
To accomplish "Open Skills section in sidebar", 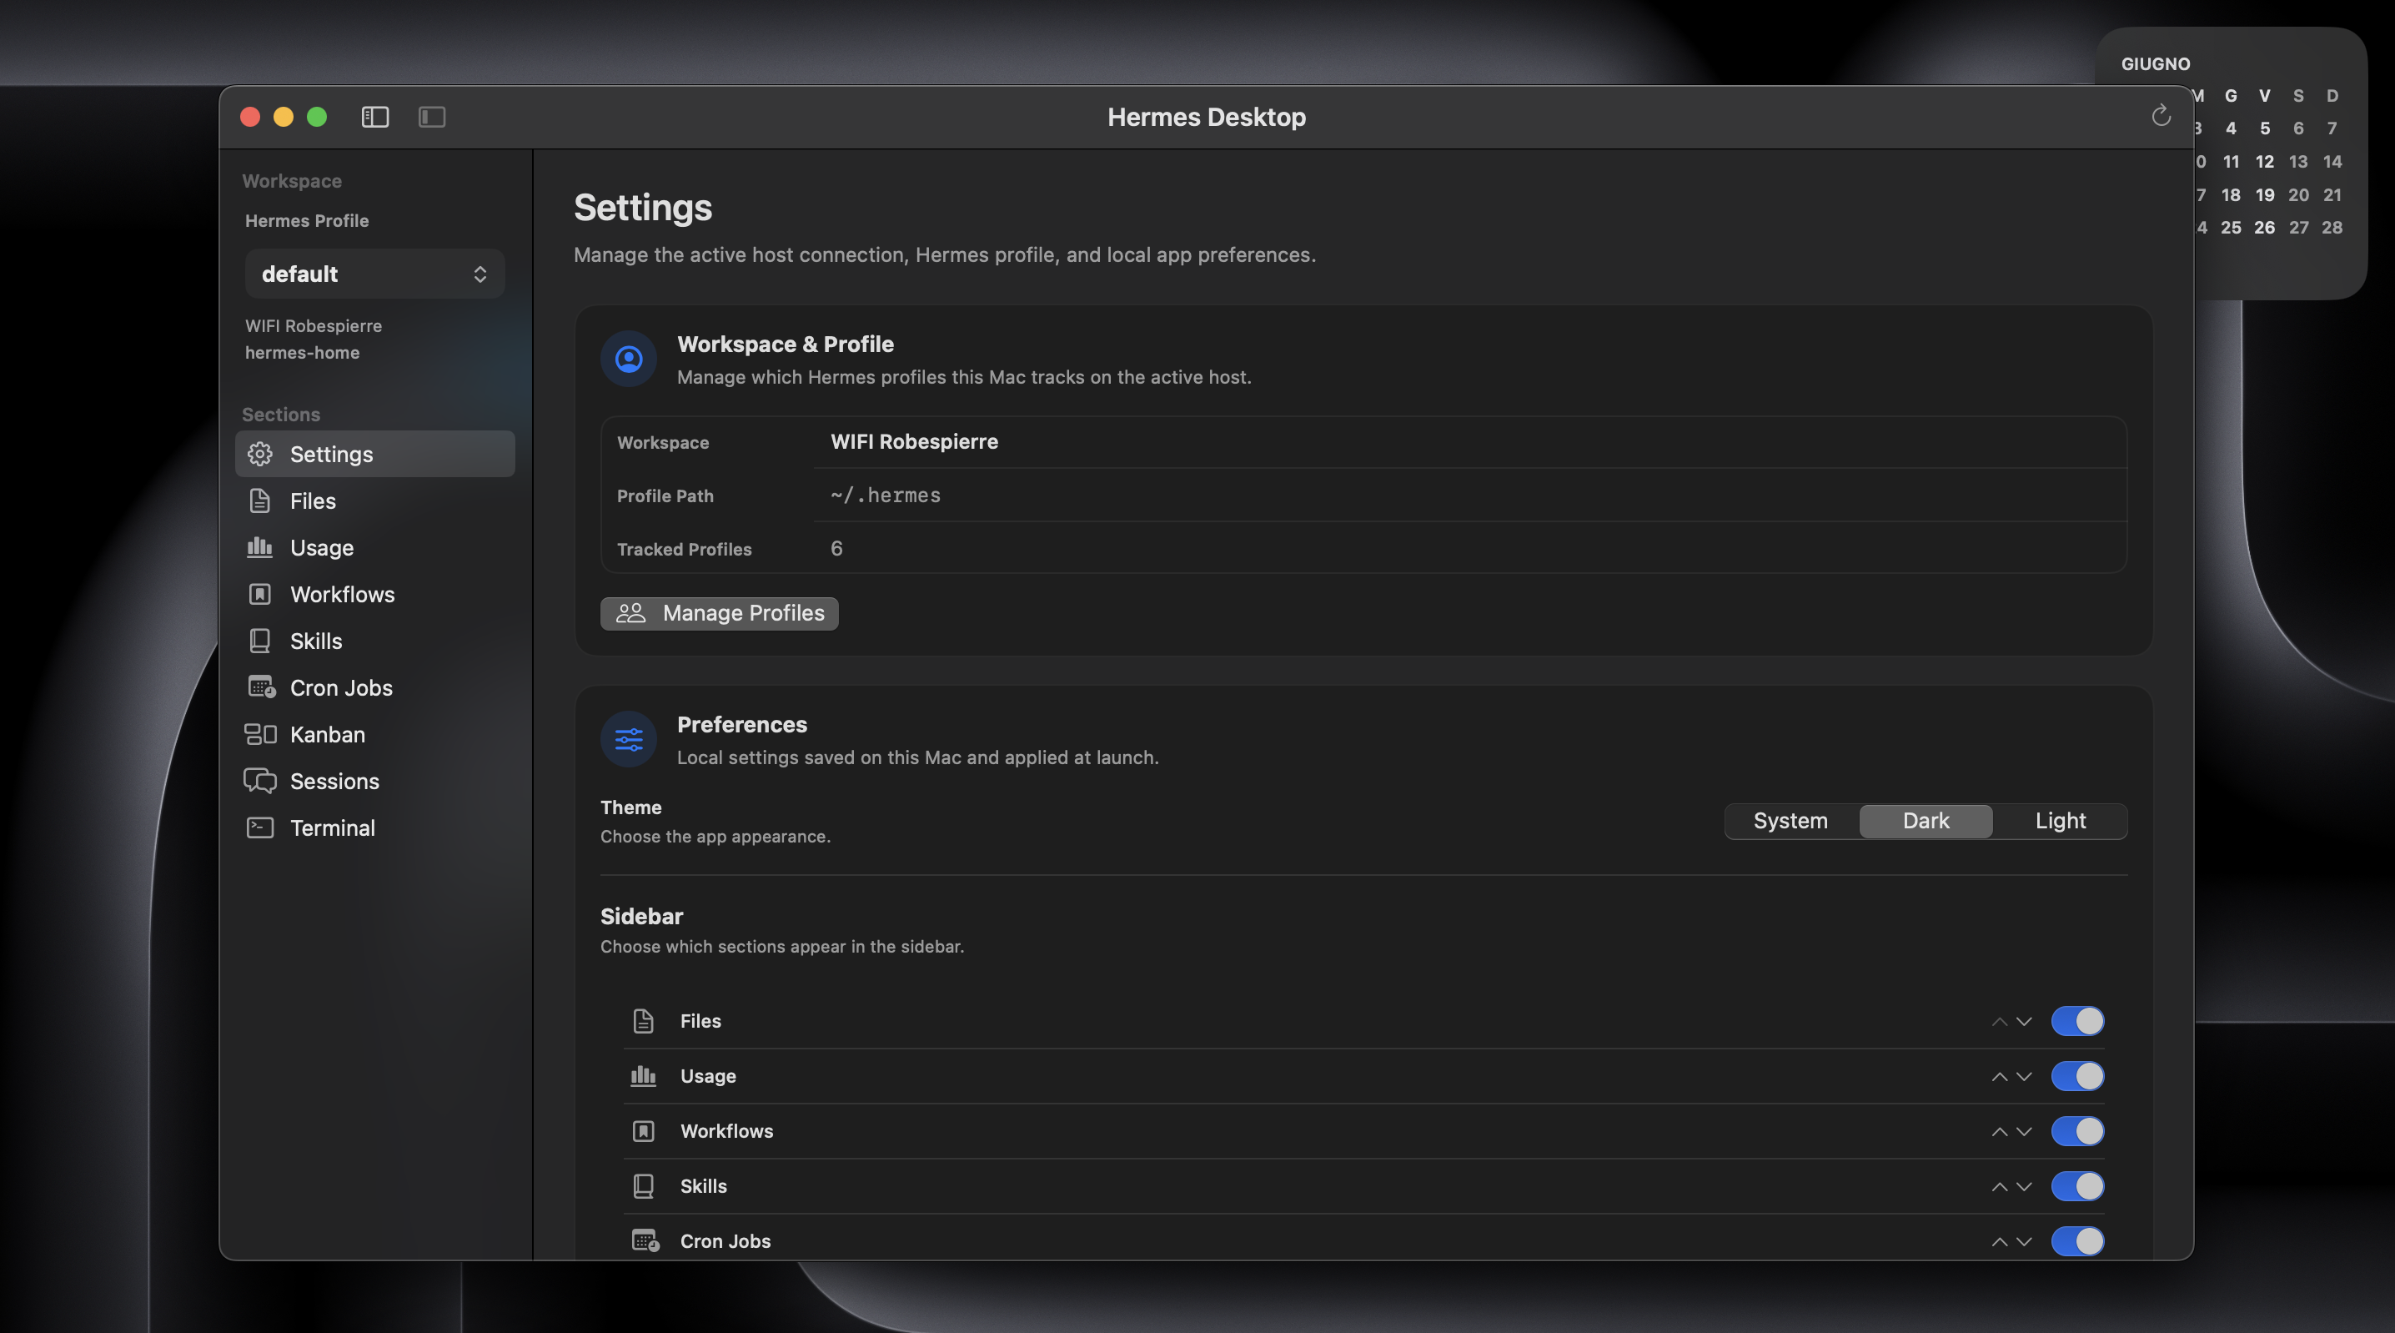I will pos(374,641).
